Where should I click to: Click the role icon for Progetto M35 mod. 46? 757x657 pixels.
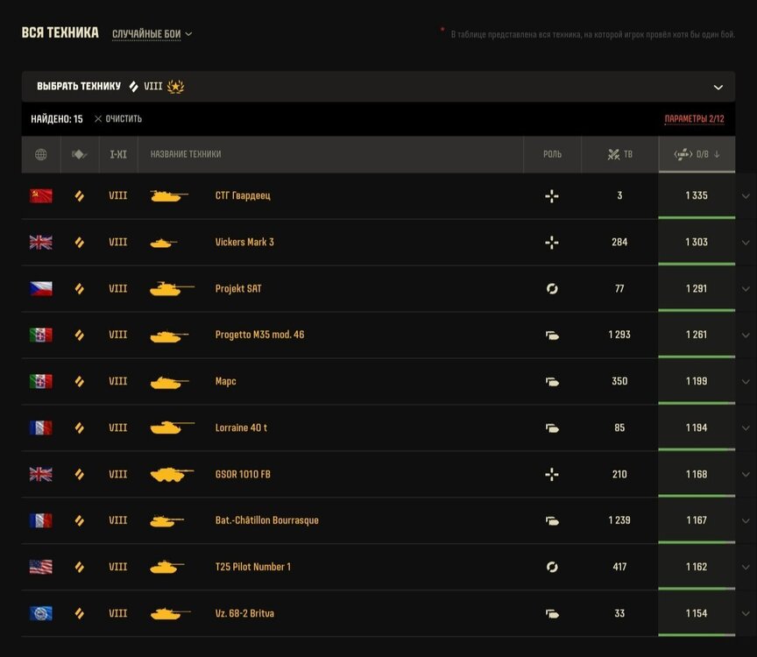(x=552, y=336)
